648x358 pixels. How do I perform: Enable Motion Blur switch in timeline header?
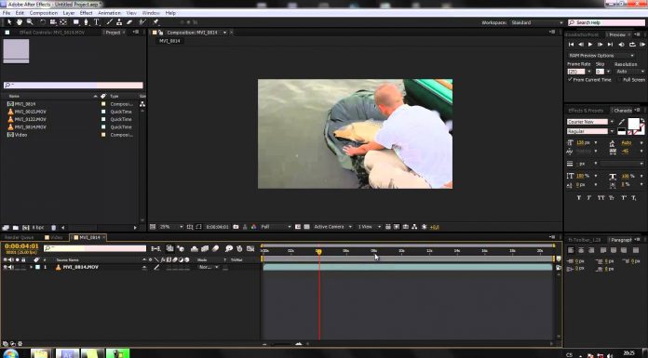pyautogui.click(x=216, y=248)
